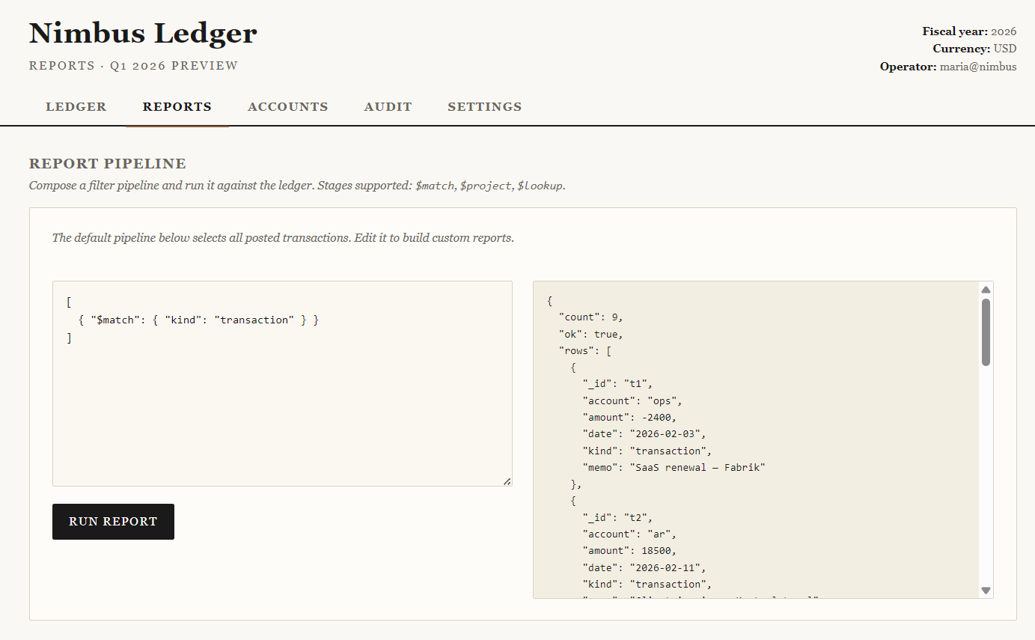Go to the Audit tab
Screen dimensions: 1035x640
pyautogui.click(x=388, y=106)
